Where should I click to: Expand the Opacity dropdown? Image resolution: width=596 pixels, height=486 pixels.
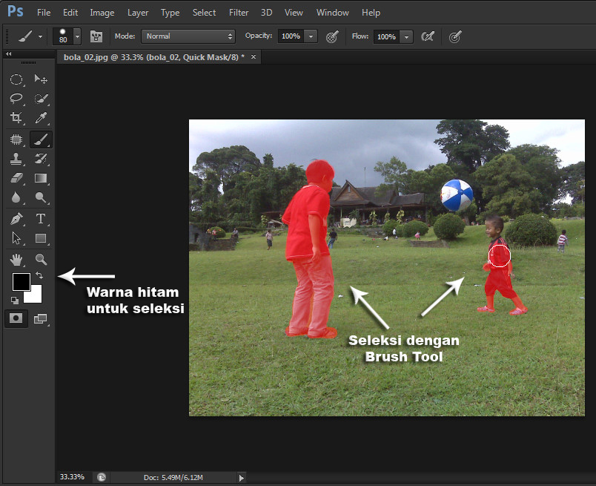pos(310,36)
